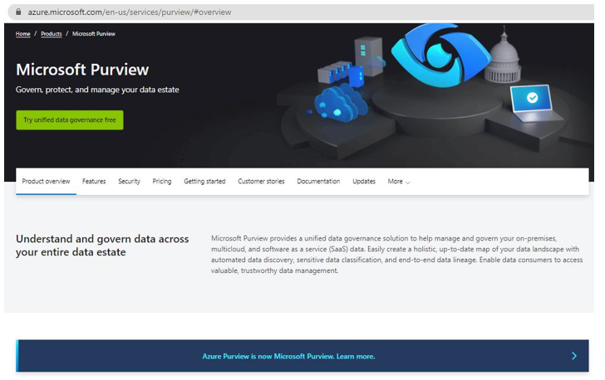The width and height of the screenshot is (605, 380).
Task: Open the Home breadcrumb link
Action: point(22,34)
